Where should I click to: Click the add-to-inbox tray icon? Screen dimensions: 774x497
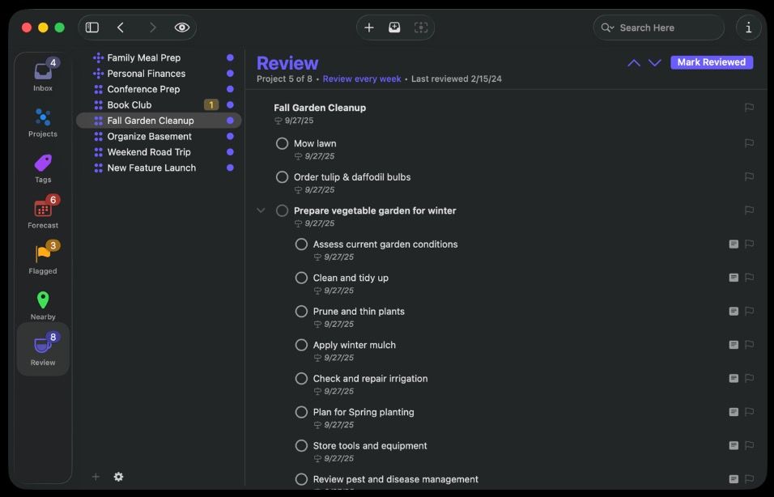[x=394, y=28]
